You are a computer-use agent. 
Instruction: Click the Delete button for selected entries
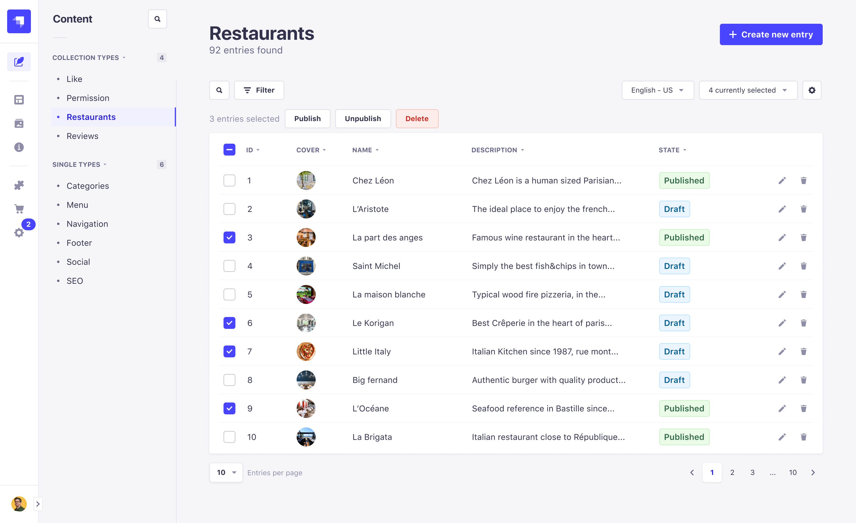pos(416,118)
